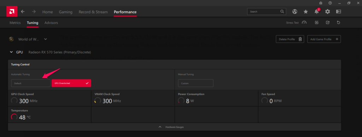Reset tuning with the undo icon
362x137 pixels.
point(338,23)
